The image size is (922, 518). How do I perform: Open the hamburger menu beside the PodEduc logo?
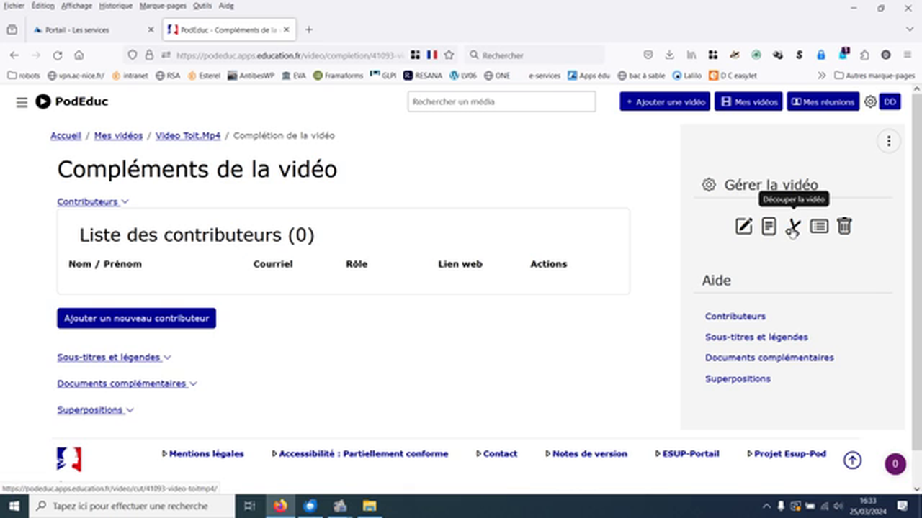click(22, 101)
